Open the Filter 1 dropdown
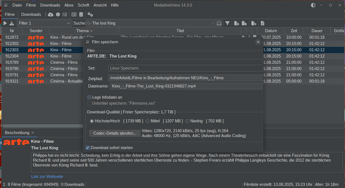Screen dimensions: 345x188 click(44, 23)
